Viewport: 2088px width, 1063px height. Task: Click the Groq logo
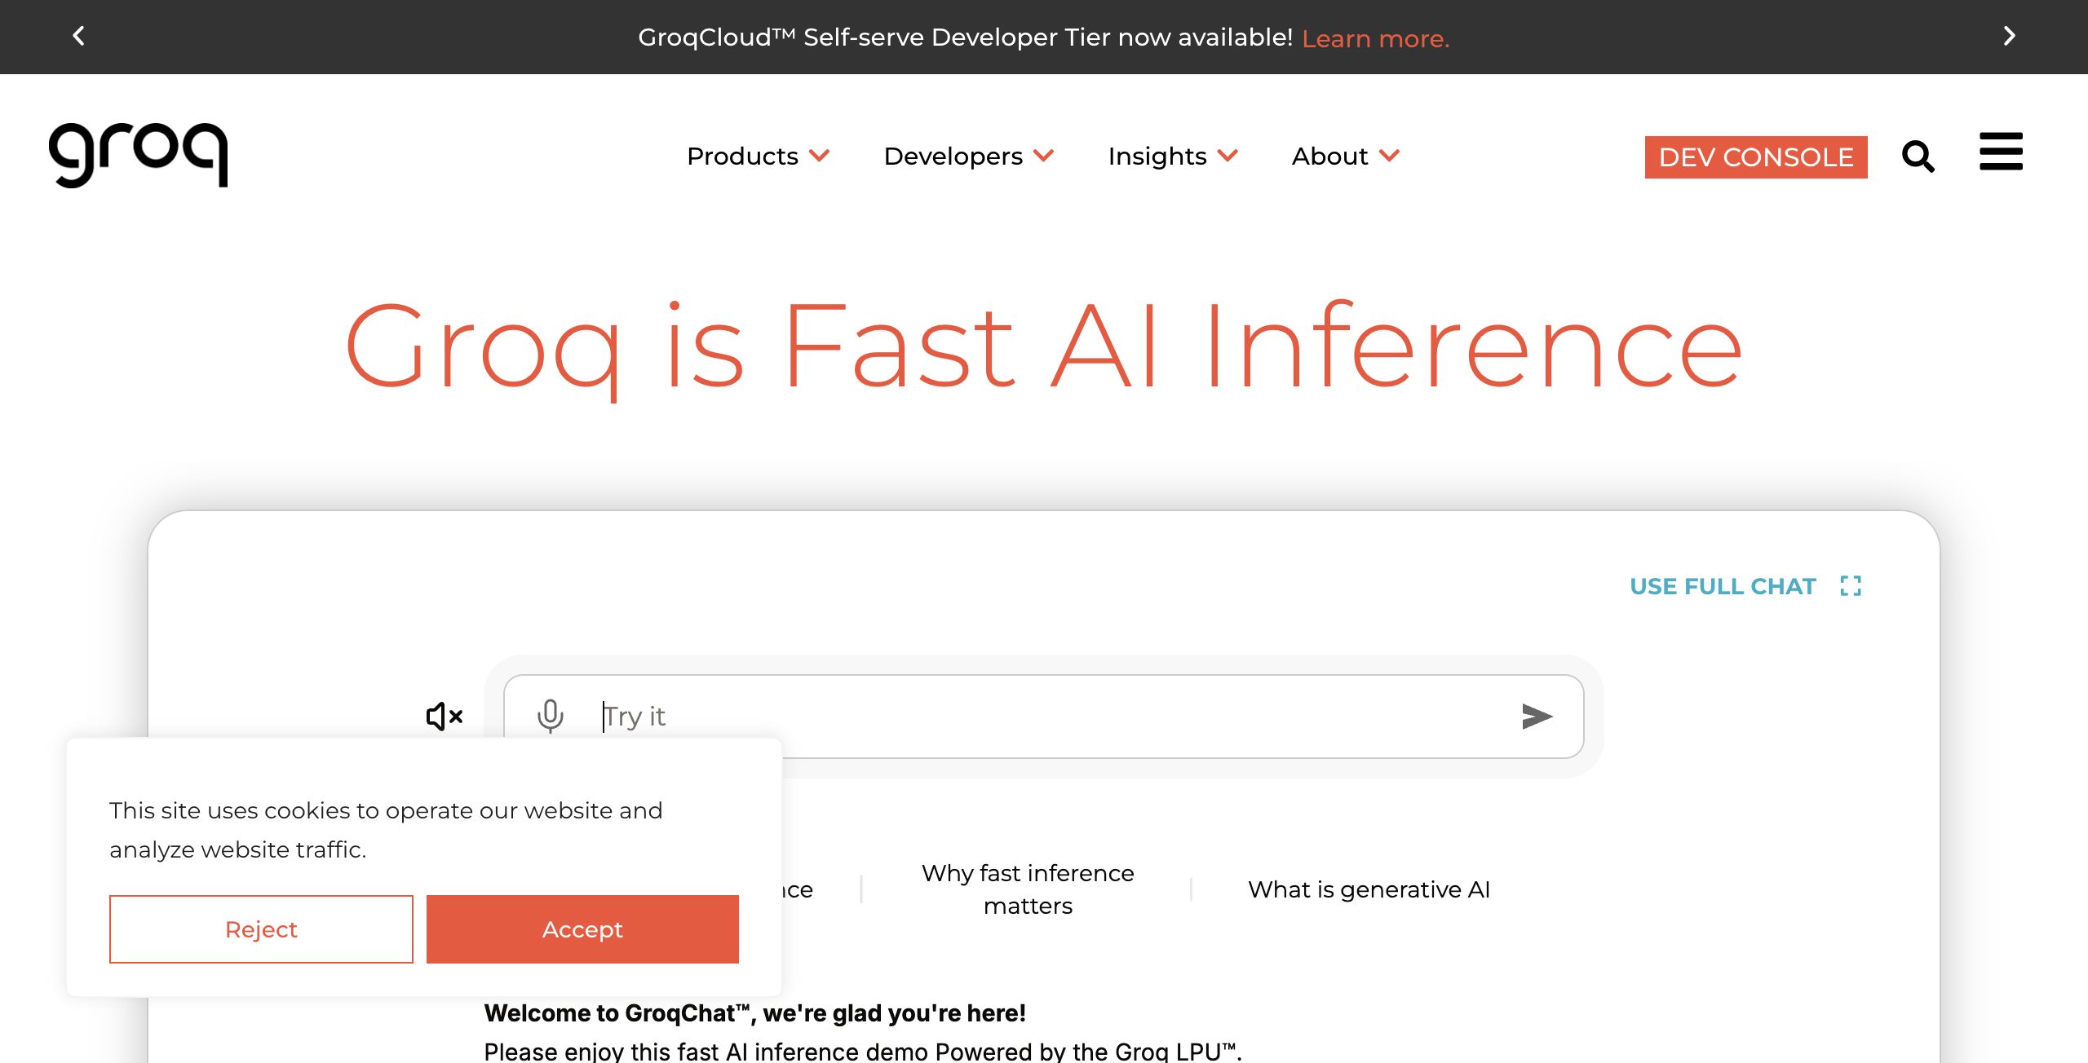pyautogui.click(x=138, y=155)
